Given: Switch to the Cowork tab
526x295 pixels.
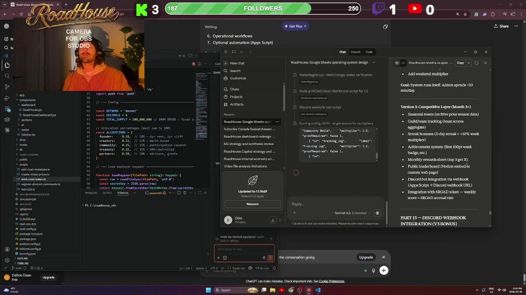Looking at the screenshot, I should pyautogui.click(x=355, y=52).
